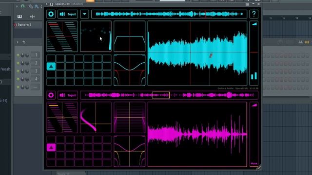Expand the channel rack menu arrow
The image size is (312, 175).
pyautogui.click(x=18, y=42)
